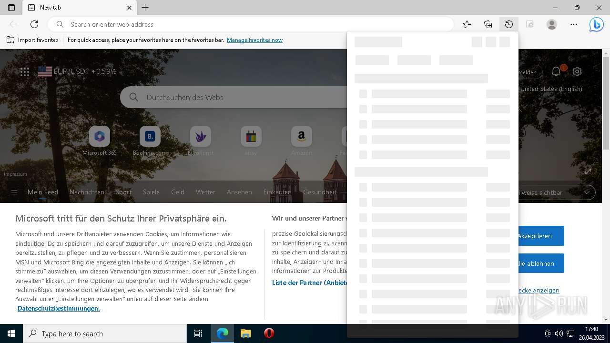Open the Windows Start menu
Image resolution: width=610 pixels, height=343 pixels.
(11, 333)
